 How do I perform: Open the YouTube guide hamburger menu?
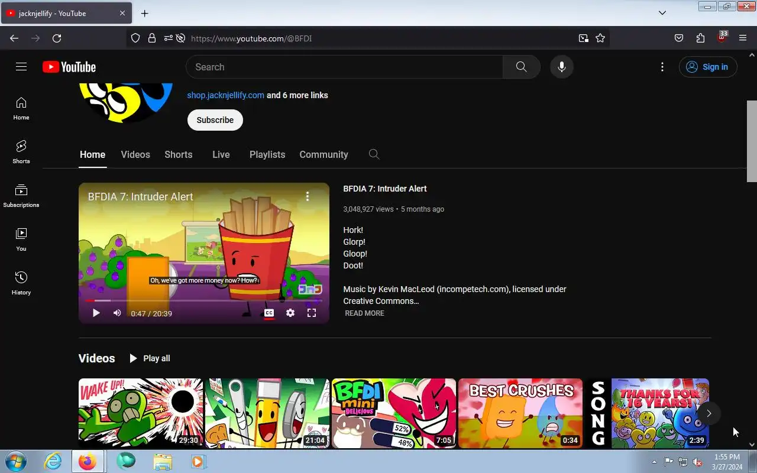pos(21,67)
